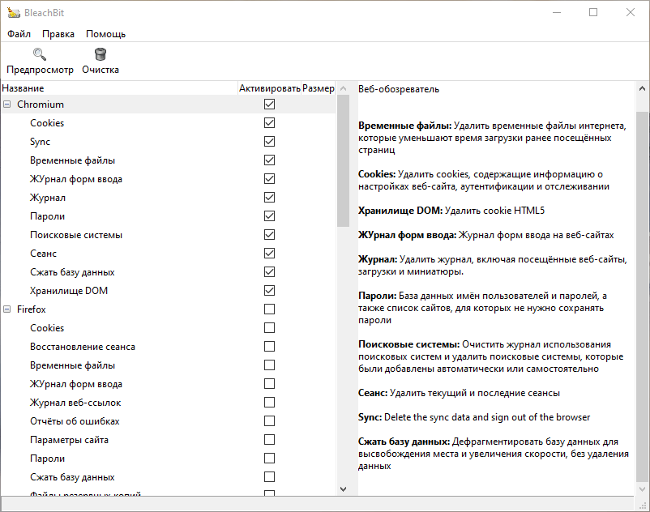Select Поисковые системы tree item
Viewport: 650px width, 512px height.
(x=76, y=235)
